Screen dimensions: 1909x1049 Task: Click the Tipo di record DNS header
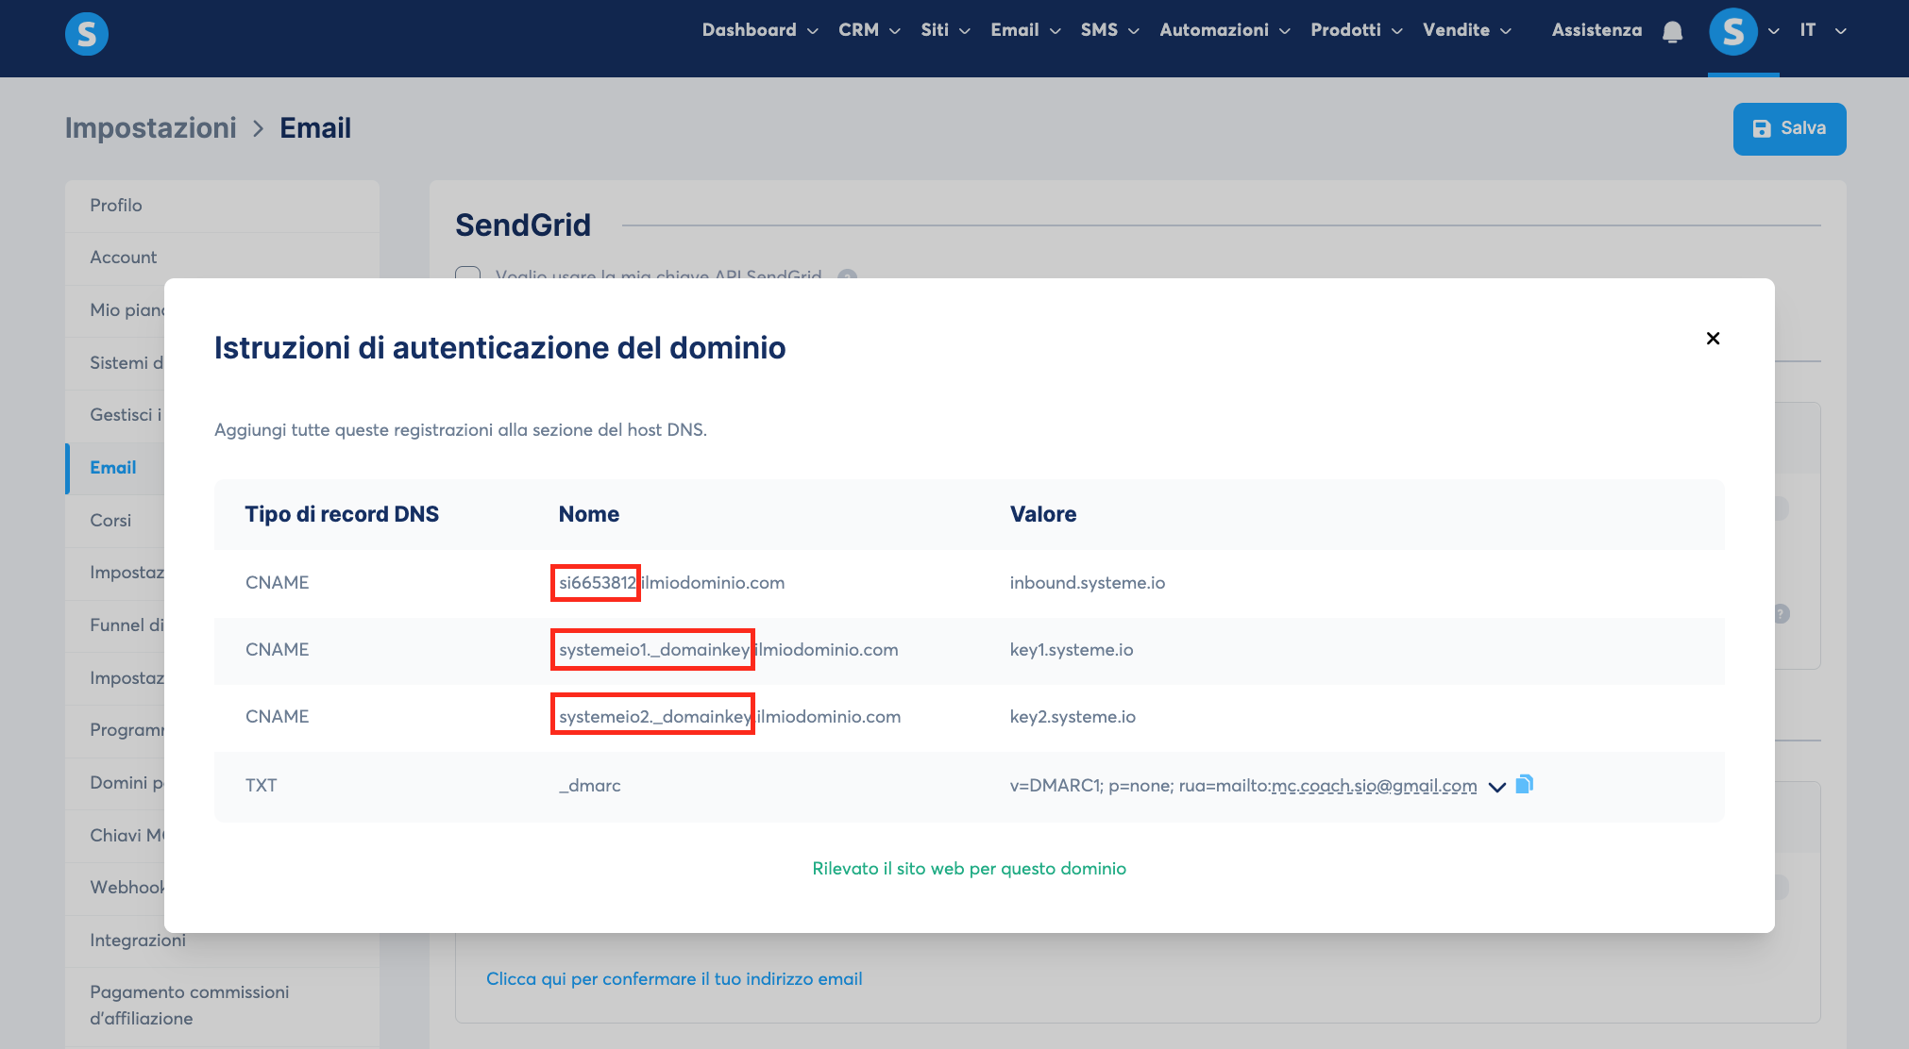(342, 514)
